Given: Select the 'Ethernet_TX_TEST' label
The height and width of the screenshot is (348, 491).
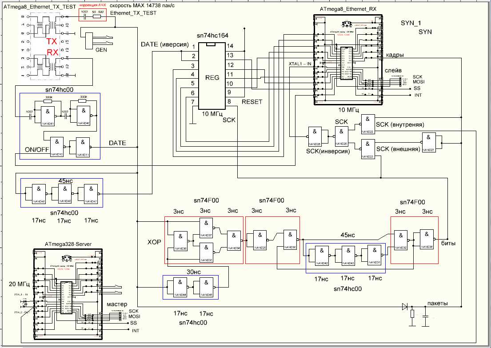Looking at the screenshot, I should click(x=133, y=13).
